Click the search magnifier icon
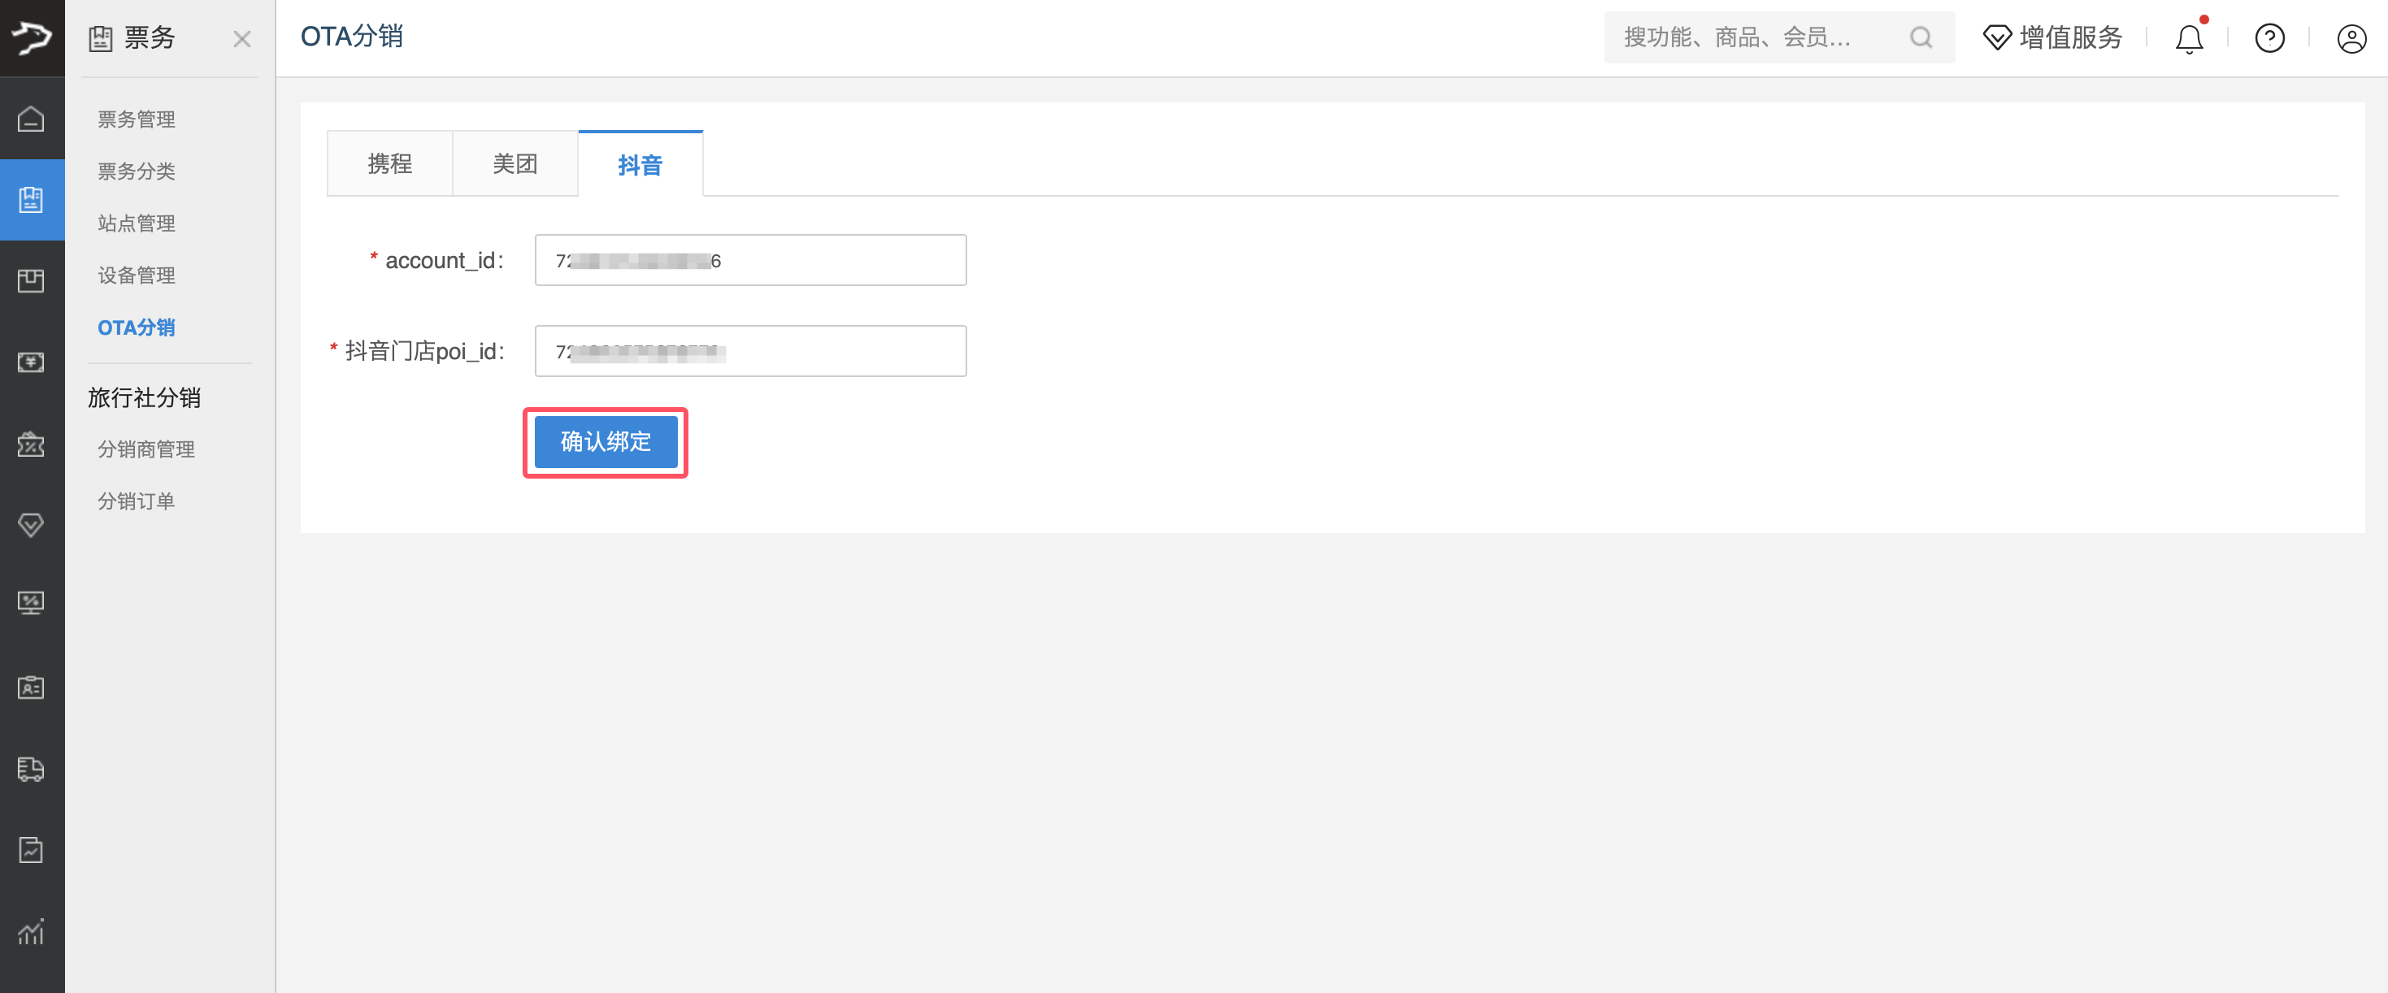 tap(1921, 38)
